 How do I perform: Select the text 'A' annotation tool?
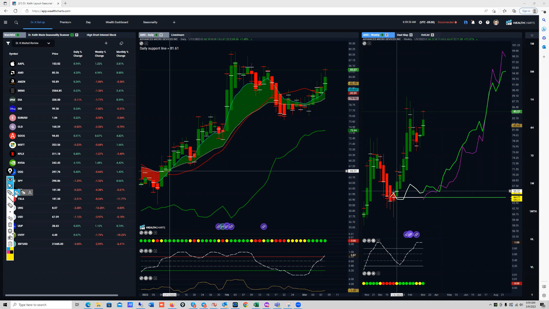tap(30, 193)
